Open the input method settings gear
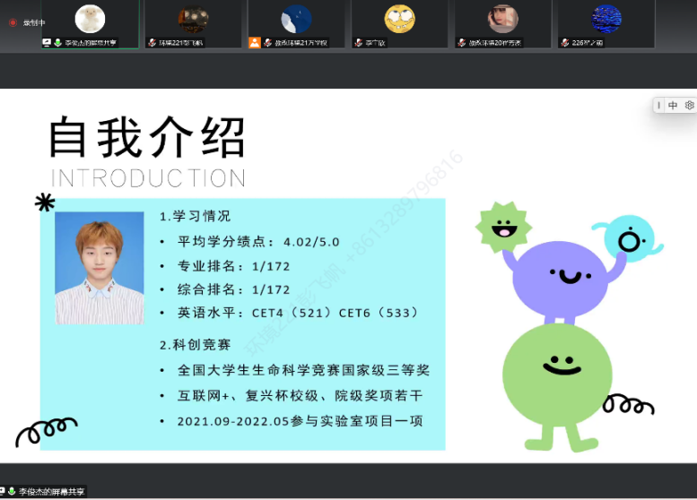This screenshot has width=697, height=500. [689, 106]
